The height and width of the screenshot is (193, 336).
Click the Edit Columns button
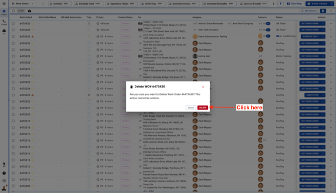tap(309, 10)
